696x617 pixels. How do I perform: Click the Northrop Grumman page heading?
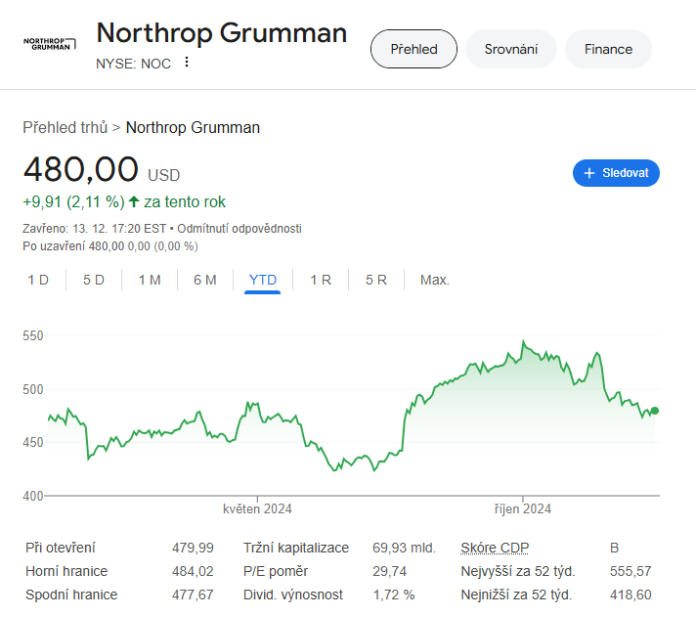coord(222,33)
